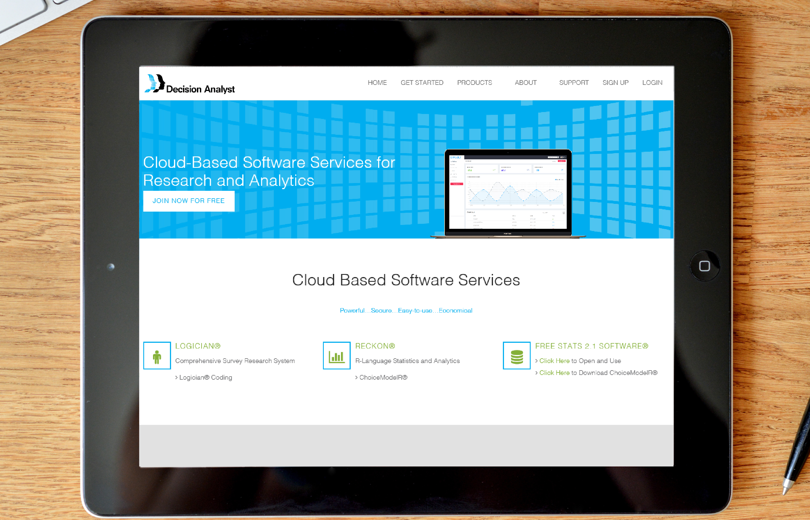This screenshot has width=810, height=520.
Task: Open the PRODUCTS menu
Action: point(474,83)
